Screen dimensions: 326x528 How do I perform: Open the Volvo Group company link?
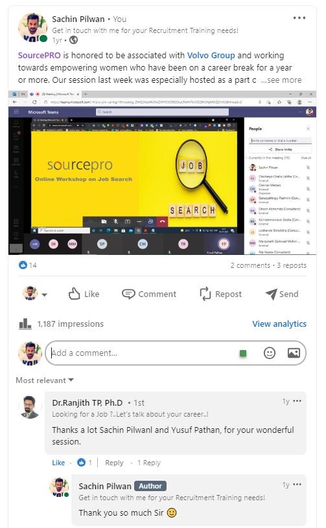tap(211, 55)
